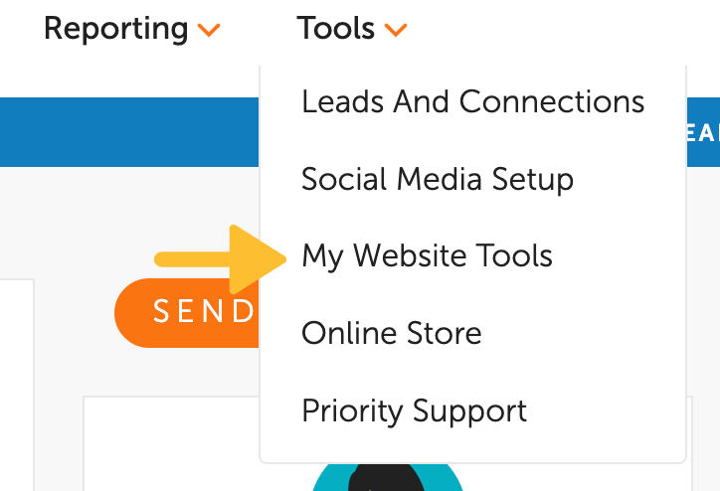The width and height of the screenshot is (720, 491).
Task: Click the blue banner left of the dropdown
Action: tap(129, 131)
